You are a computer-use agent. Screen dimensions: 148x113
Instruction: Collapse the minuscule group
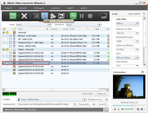click(4, 32)
